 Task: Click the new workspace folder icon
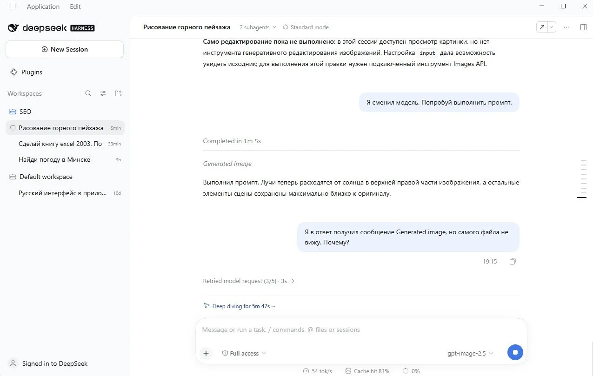tap(118, 93)
